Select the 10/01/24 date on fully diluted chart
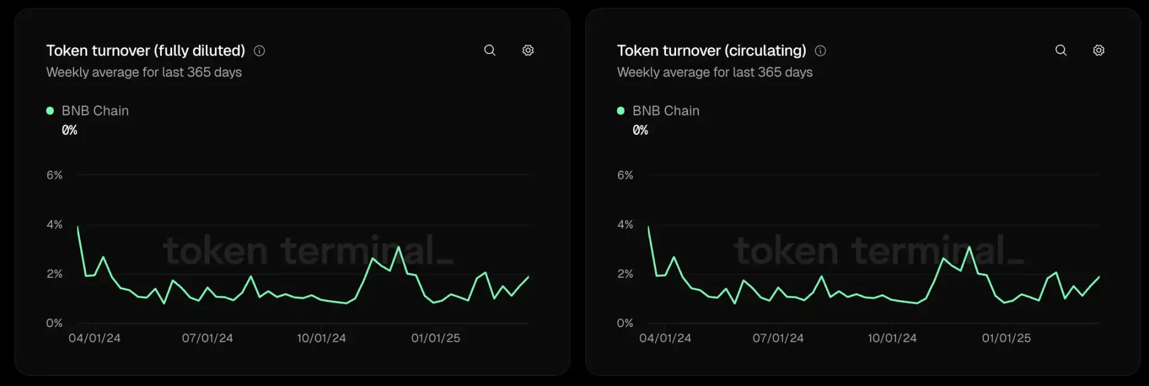Viewport: 1149px width, 386px height. (321, 338)
